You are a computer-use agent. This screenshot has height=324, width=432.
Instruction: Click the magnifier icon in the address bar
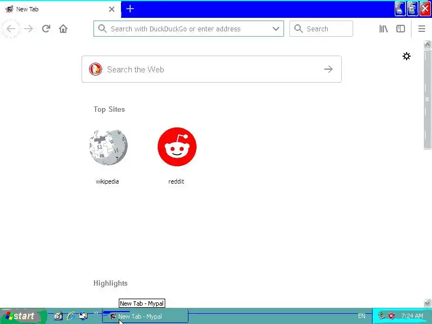point(102,29)
